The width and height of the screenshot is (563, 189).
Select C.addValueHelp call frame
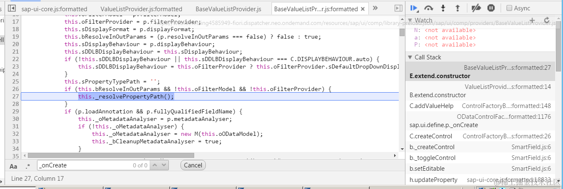pyautogui.click(x=480, y=106)
